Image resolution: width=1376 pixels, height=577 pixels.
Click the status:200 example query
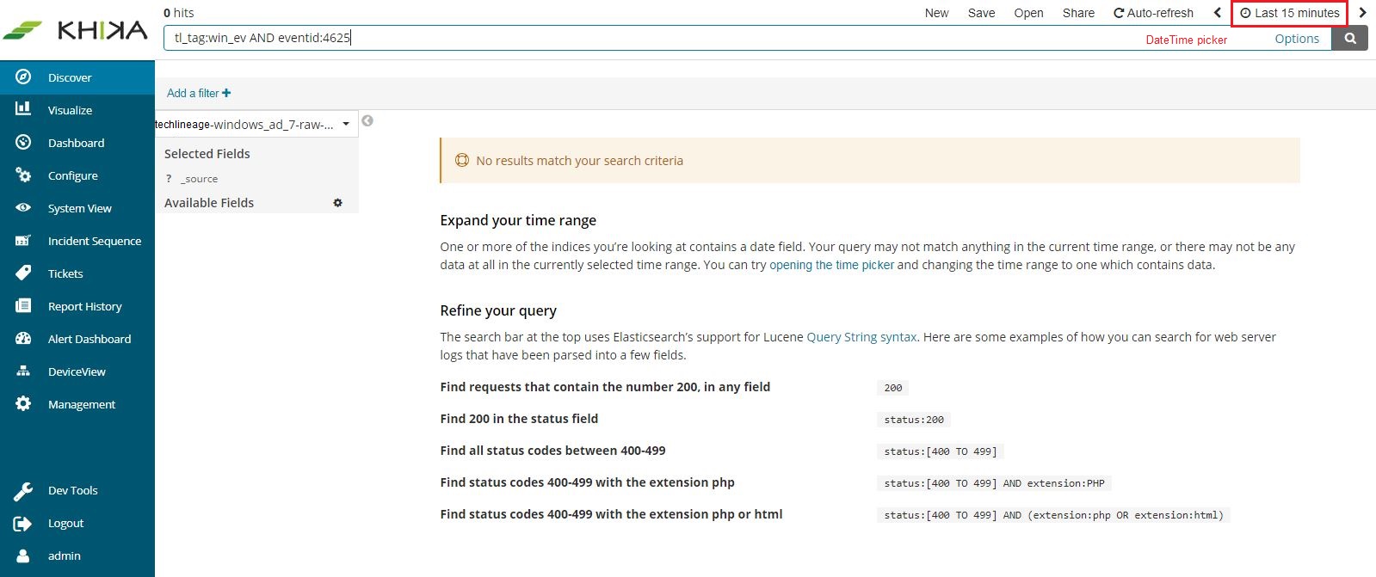914,420
